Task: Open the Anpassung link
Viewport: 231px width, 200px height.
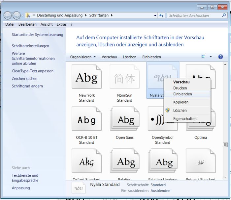Action: click(x=21, y=188)
